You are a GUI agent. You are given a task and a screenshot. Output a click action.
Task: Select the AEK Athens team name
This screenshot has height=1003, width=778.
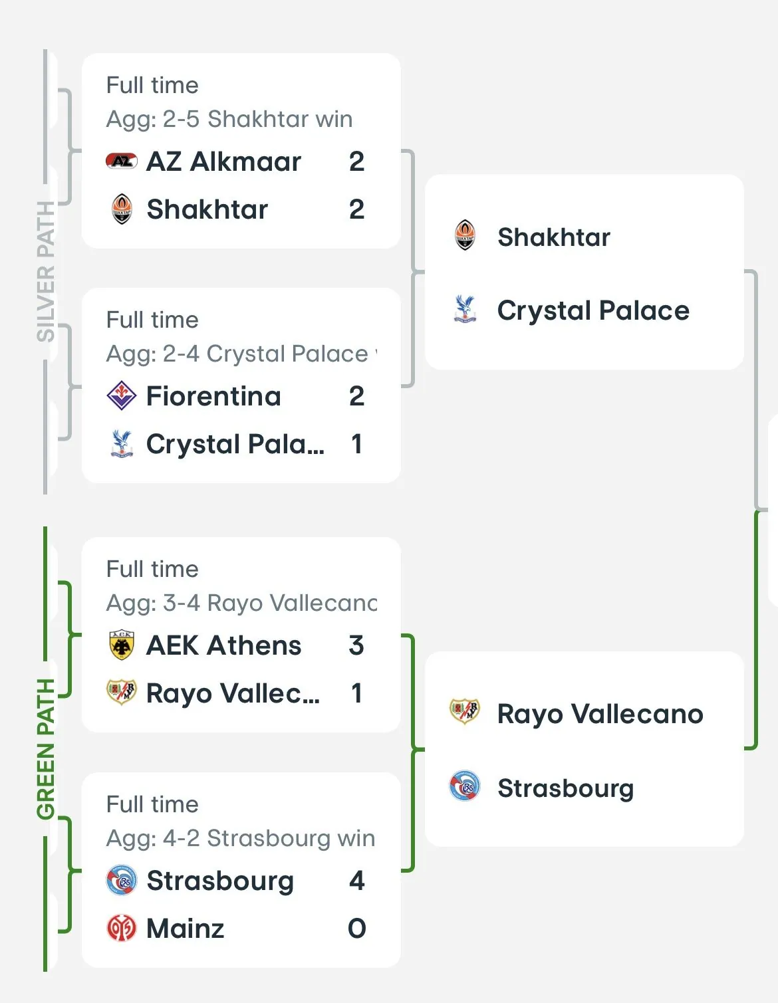point(223,645)
